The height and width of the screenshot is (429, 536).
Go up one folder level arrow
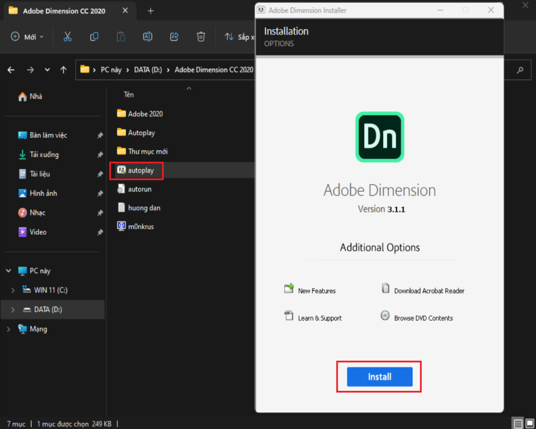pyautogui.click(x=63, y=70)
